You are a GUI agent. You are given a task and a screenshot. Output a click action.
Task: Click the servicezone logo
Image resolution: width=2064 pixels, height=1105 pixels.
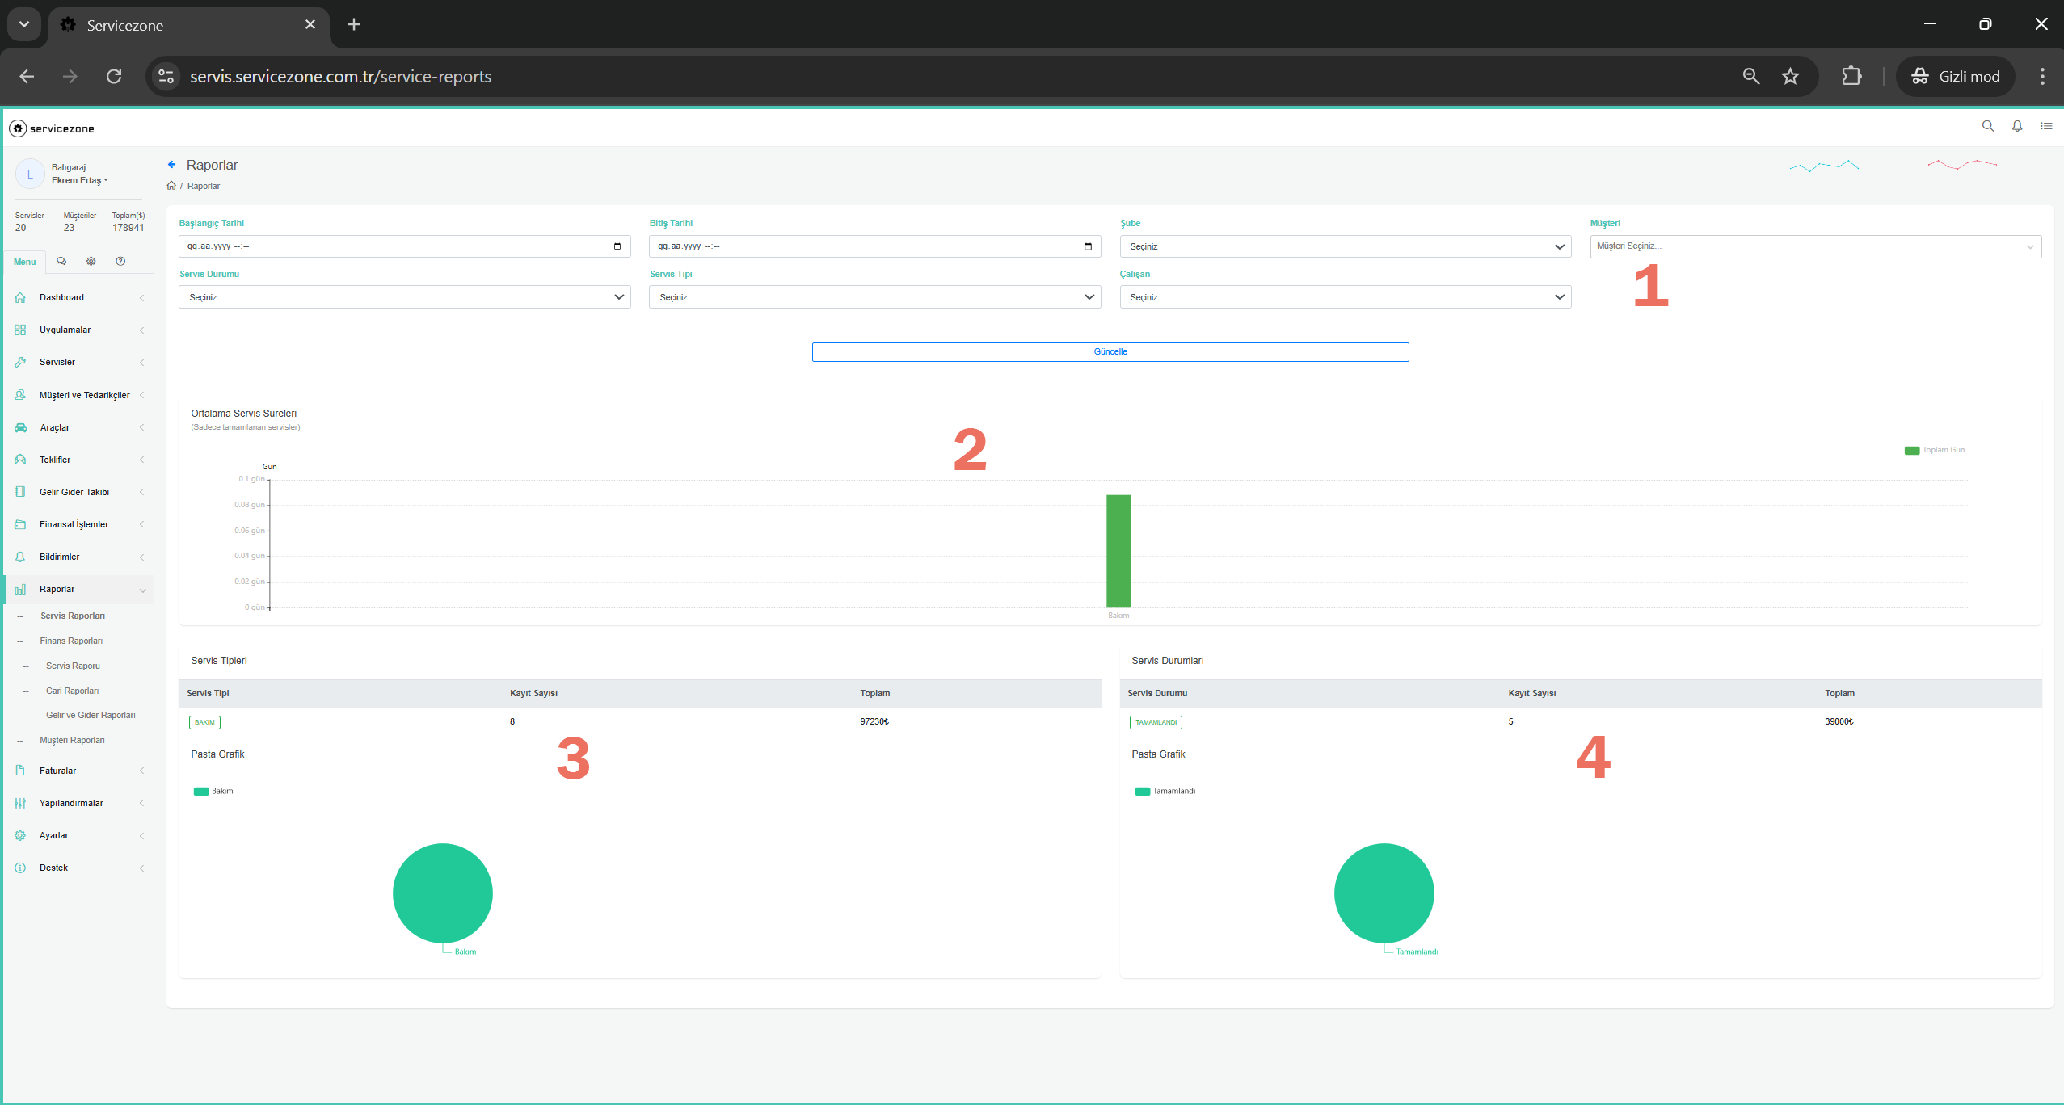point(52,128)
